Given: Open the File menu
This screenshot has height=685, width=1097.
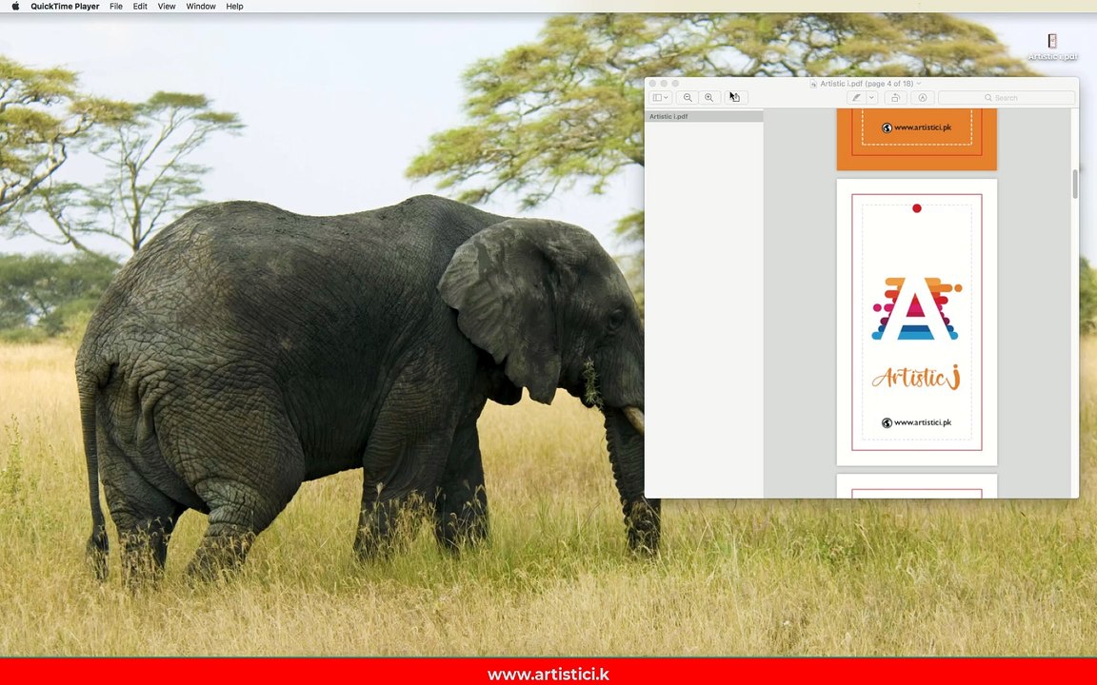Looking at the screenshot, I should pyautogui.click(x=116, y=7).
